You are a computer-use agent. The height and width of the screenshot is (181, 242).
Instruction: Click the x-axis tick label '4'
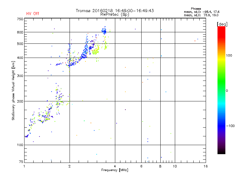(x=115, y=166)
